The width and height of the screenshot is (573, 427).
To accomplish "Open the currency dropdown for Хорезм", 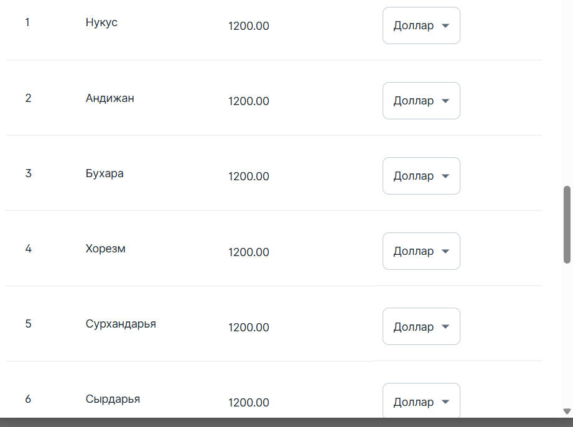I will (x=421, y=251).
